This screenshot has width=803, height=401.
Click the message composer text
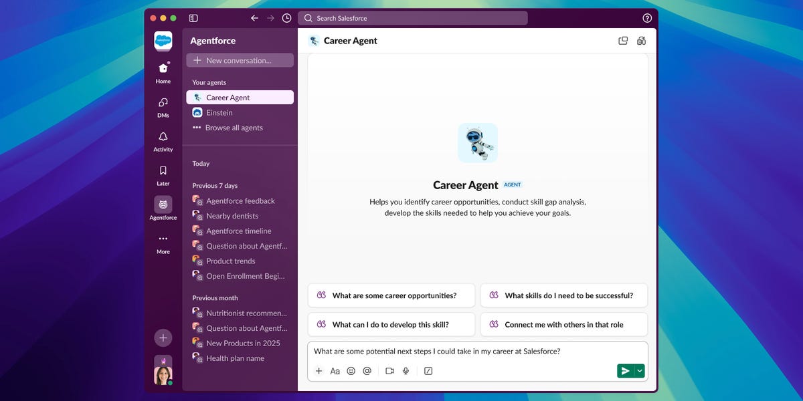click(x=437, y=351)
